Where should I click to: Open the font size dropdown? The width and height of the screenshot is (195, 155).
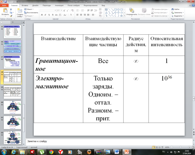(61, 10)
